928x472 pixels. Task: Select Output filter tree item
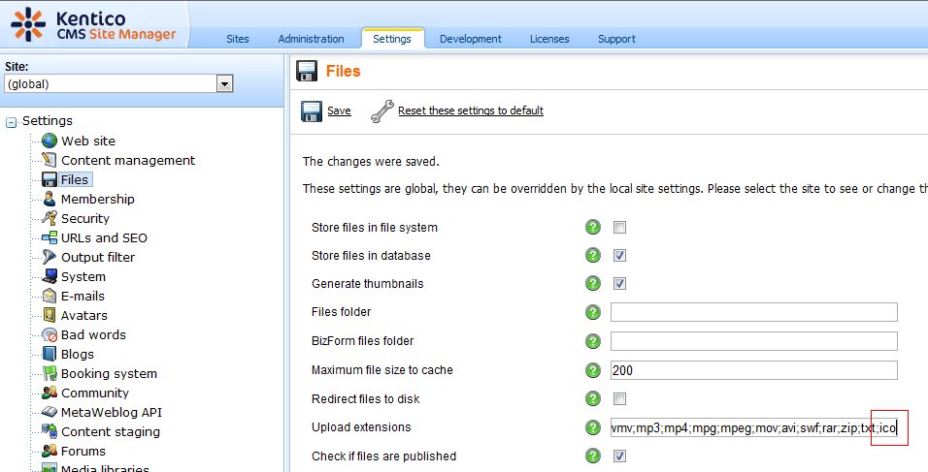click(98, 257)
